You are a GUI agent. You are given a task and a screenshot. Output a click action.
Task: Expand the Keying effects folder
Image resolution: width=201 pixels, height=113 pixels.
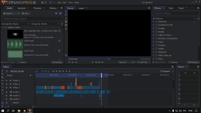click(154, 32)
